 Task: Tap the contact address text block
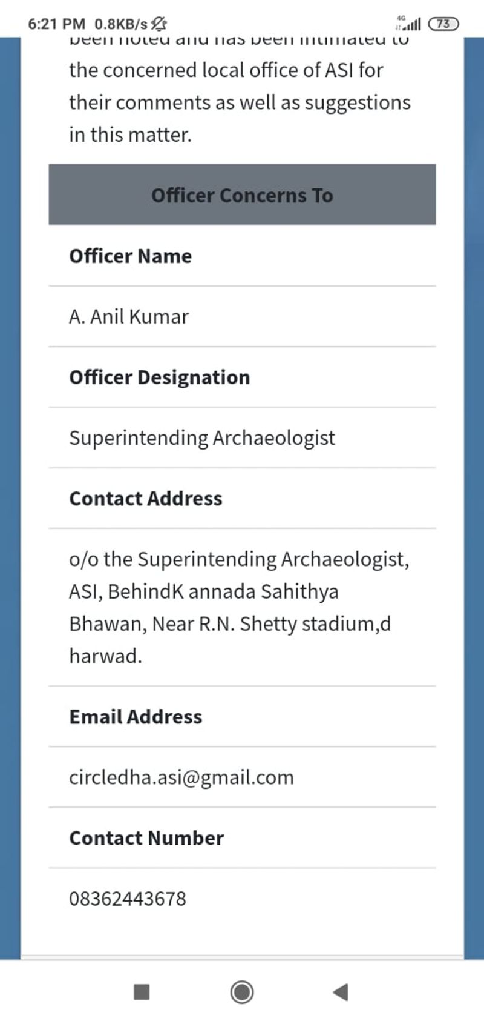point(239,607)
